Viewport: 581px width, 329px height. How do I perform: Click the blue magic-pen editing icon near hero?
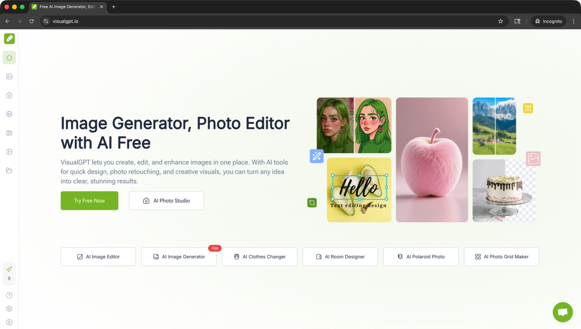317,156
